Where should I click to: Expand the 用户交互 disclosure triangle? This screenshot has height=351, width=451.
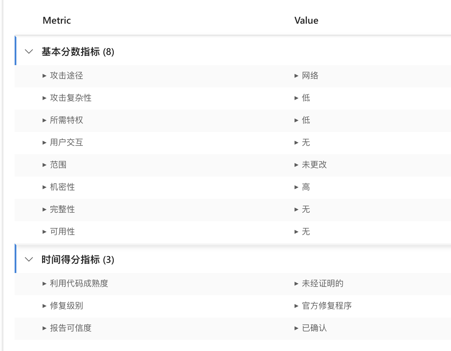44,142
